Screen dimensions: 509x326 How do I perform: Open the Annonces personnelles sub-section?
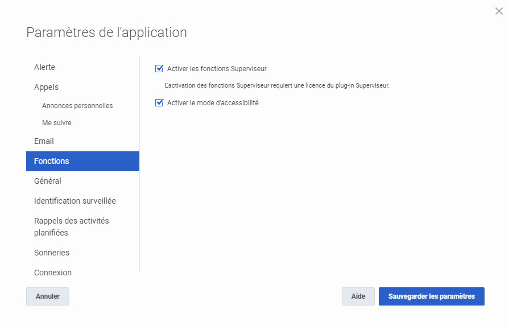point(77,106)
